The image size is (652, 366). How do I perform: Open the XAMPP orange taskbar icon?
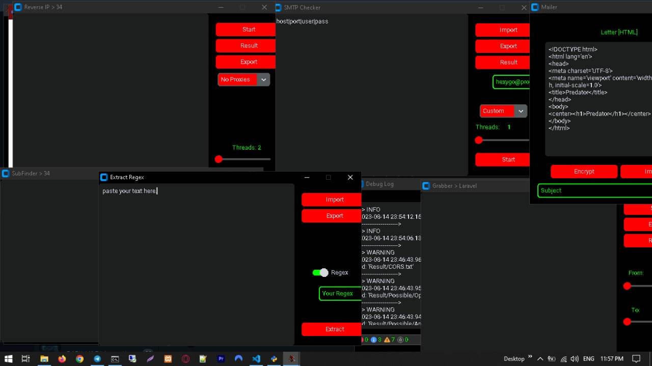[168, 359]
